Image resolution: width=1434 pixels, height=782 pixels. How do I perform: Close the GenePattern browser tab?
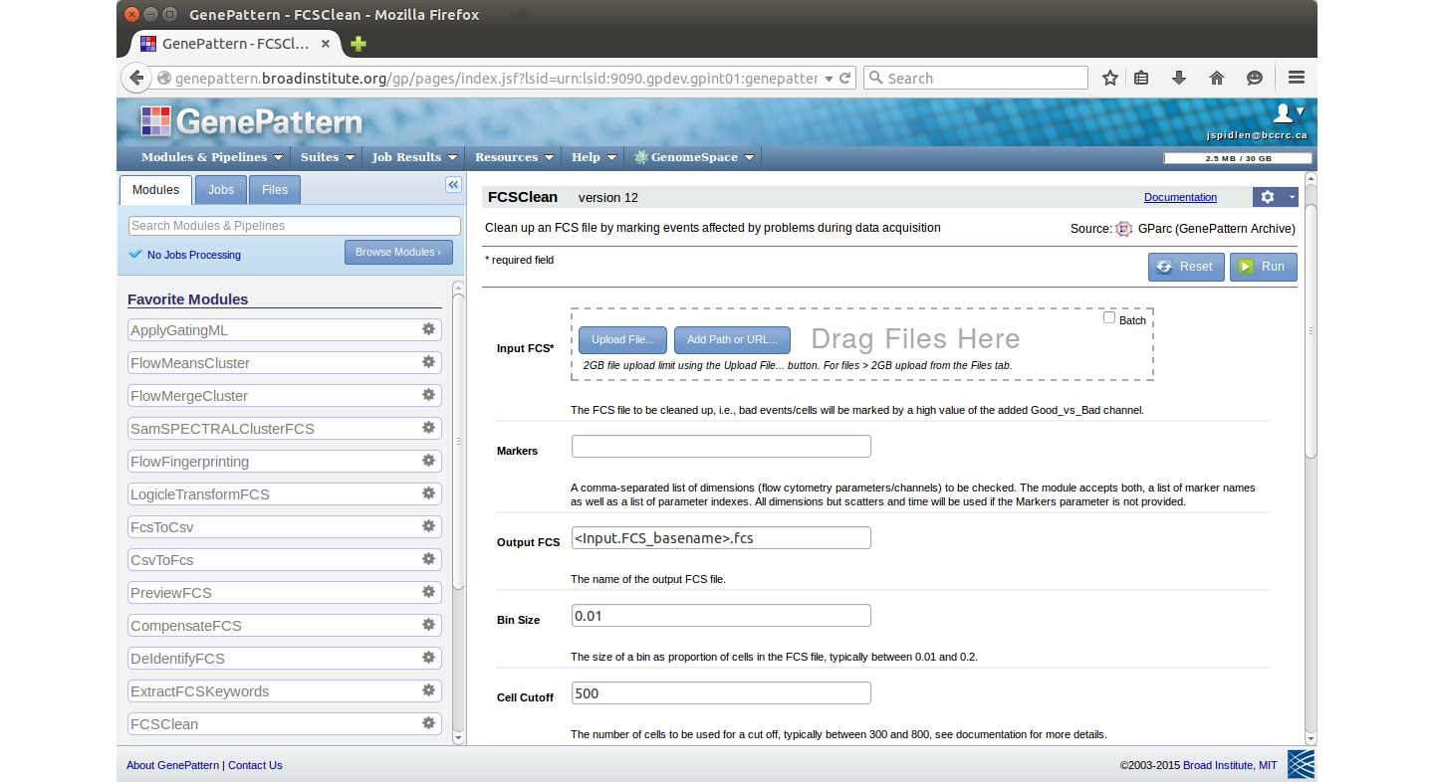click(x=326, y=44)
